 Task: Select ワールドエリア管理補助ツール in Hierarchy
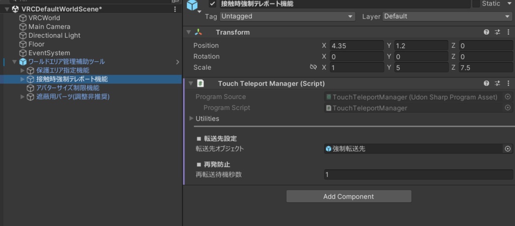pyautogui.click(x=67, y=62)
